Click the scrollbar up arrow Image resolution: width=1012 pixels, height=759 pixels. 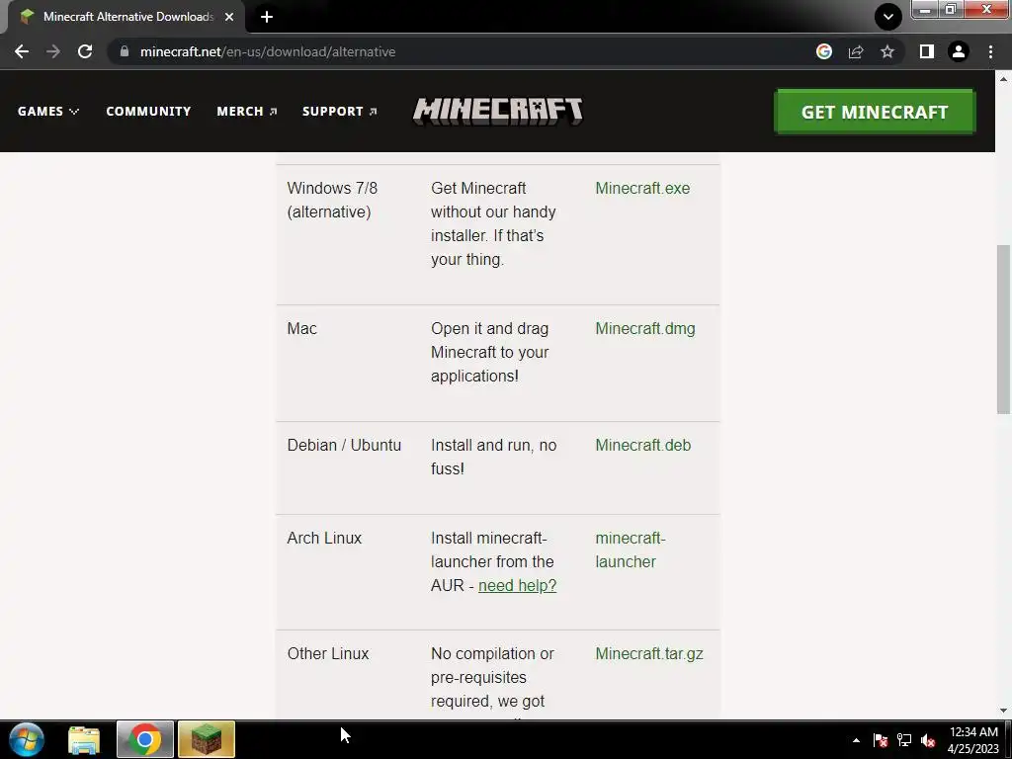click(x=1003, y=79)
